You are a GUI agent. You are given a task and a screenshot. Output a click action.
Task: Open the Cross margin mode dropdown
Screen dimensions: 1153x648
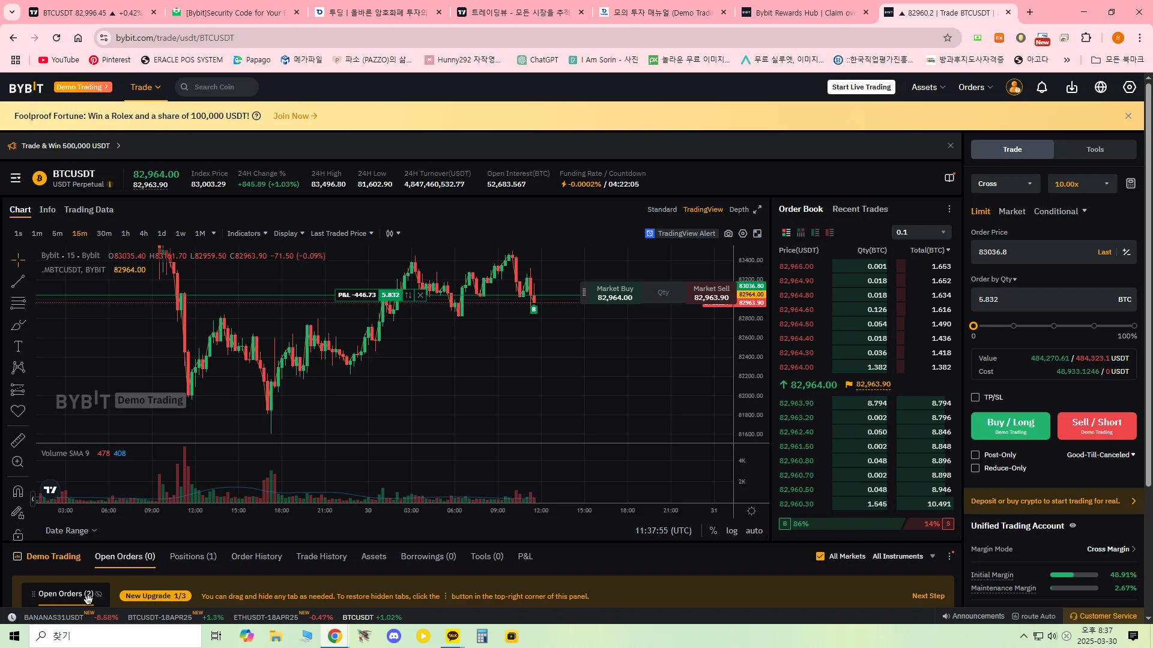pyautogui.click(x=1005, y=184)
